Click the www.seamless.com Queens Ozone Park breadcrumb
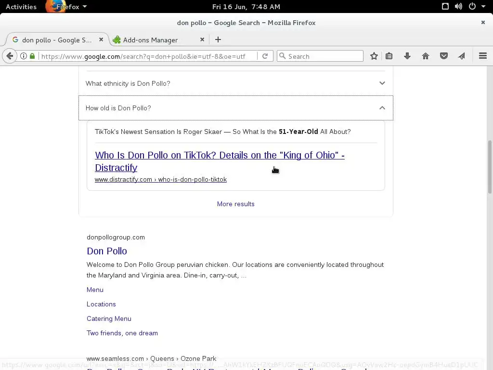Viewport: 493px width, 370px height. coord(152,358)
